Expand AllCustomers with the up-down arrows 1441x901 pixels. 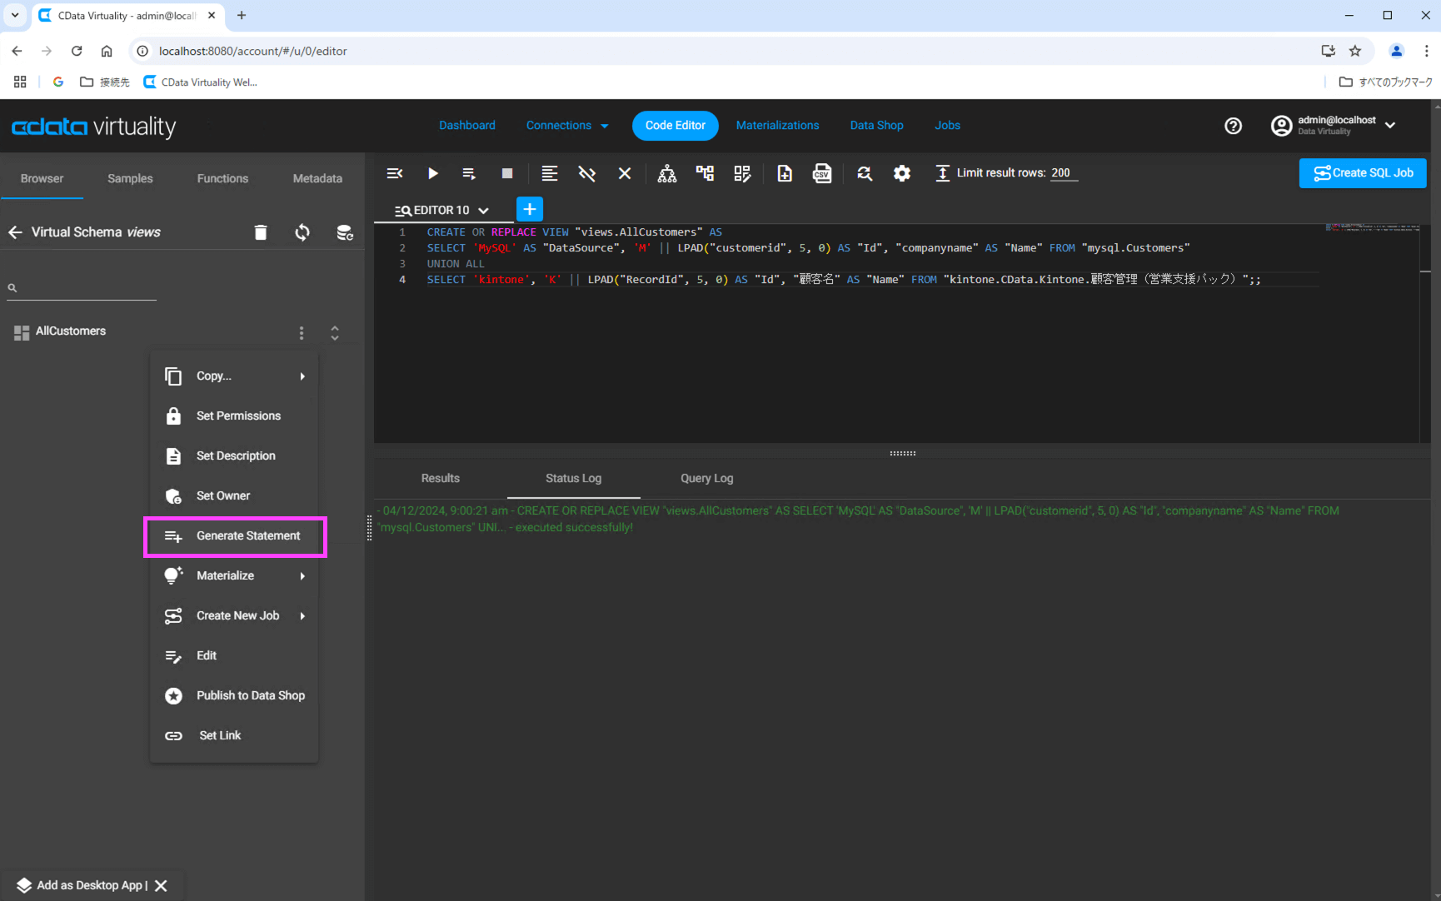335,333
